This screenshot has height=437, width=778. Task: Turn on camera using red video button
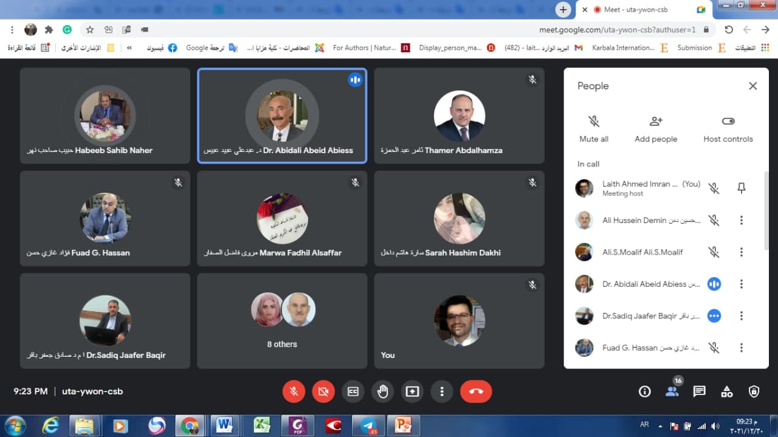[323, 391]
